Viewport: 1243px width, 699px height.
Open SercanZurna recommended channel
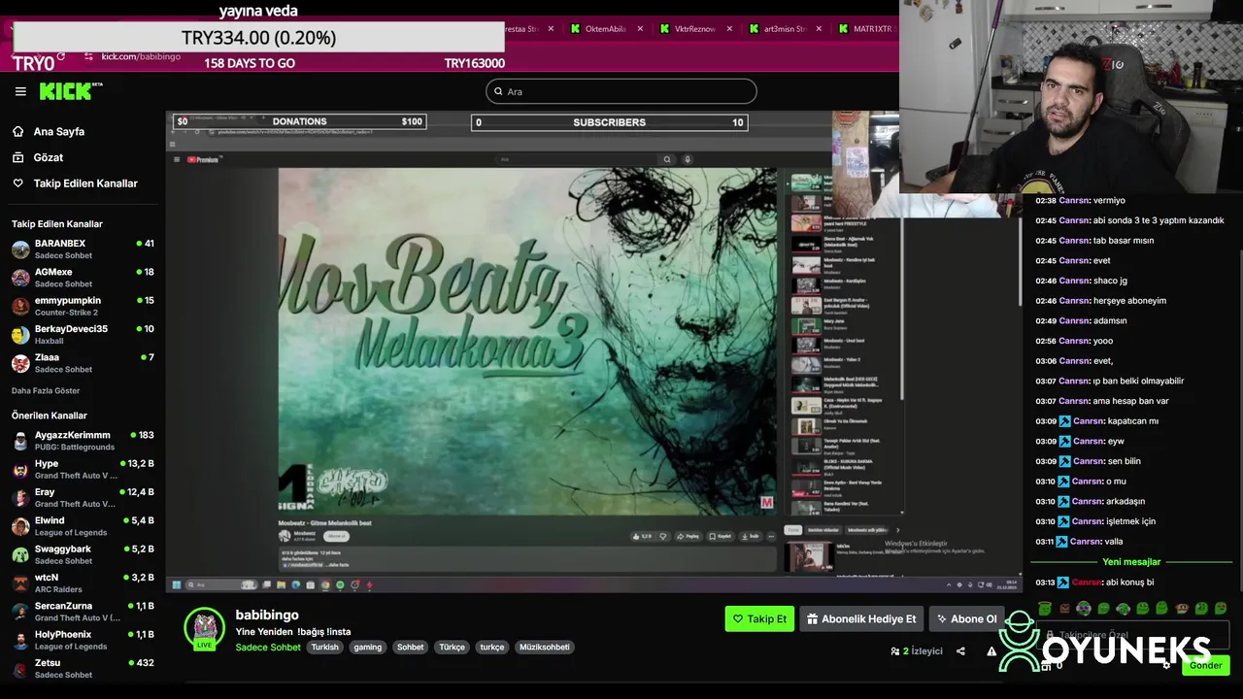point(83,612)
